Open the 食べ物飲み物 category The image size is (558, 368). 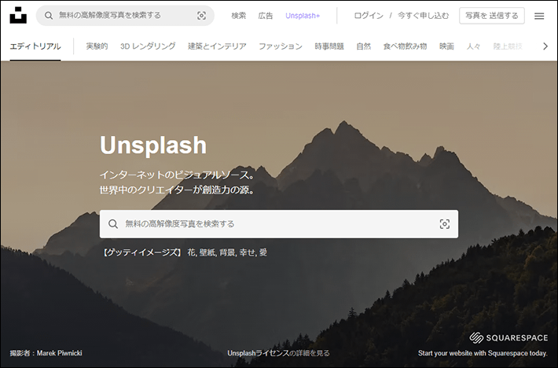pyautogui.click(x=405, y=46)
